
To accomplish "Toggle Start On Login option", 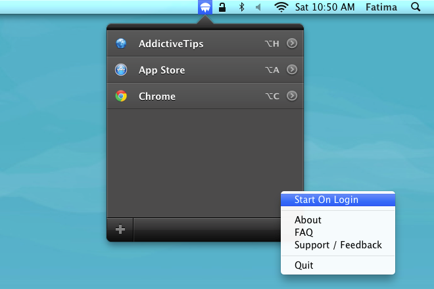I will point(338,200).
